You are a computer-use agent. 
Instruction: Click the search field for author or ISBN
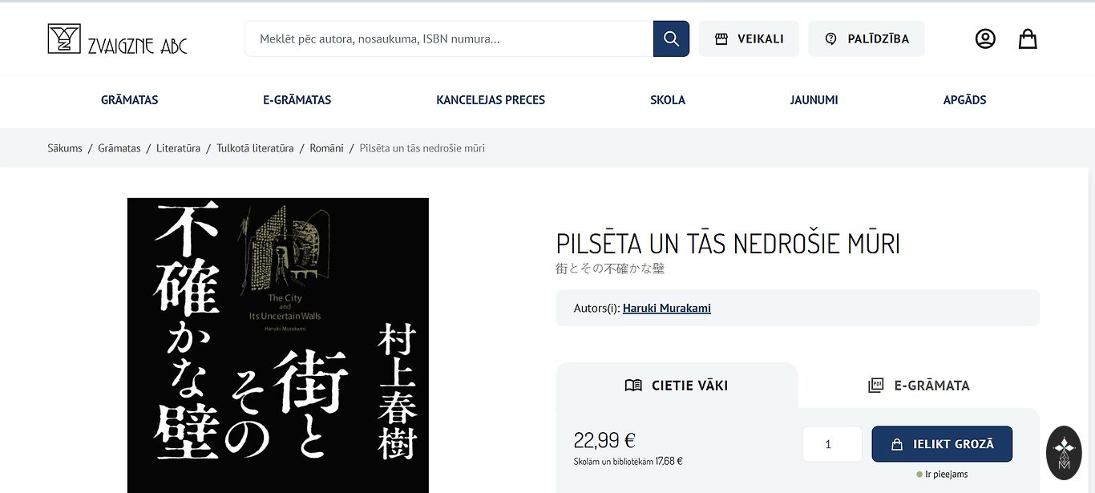coord(449,38)
